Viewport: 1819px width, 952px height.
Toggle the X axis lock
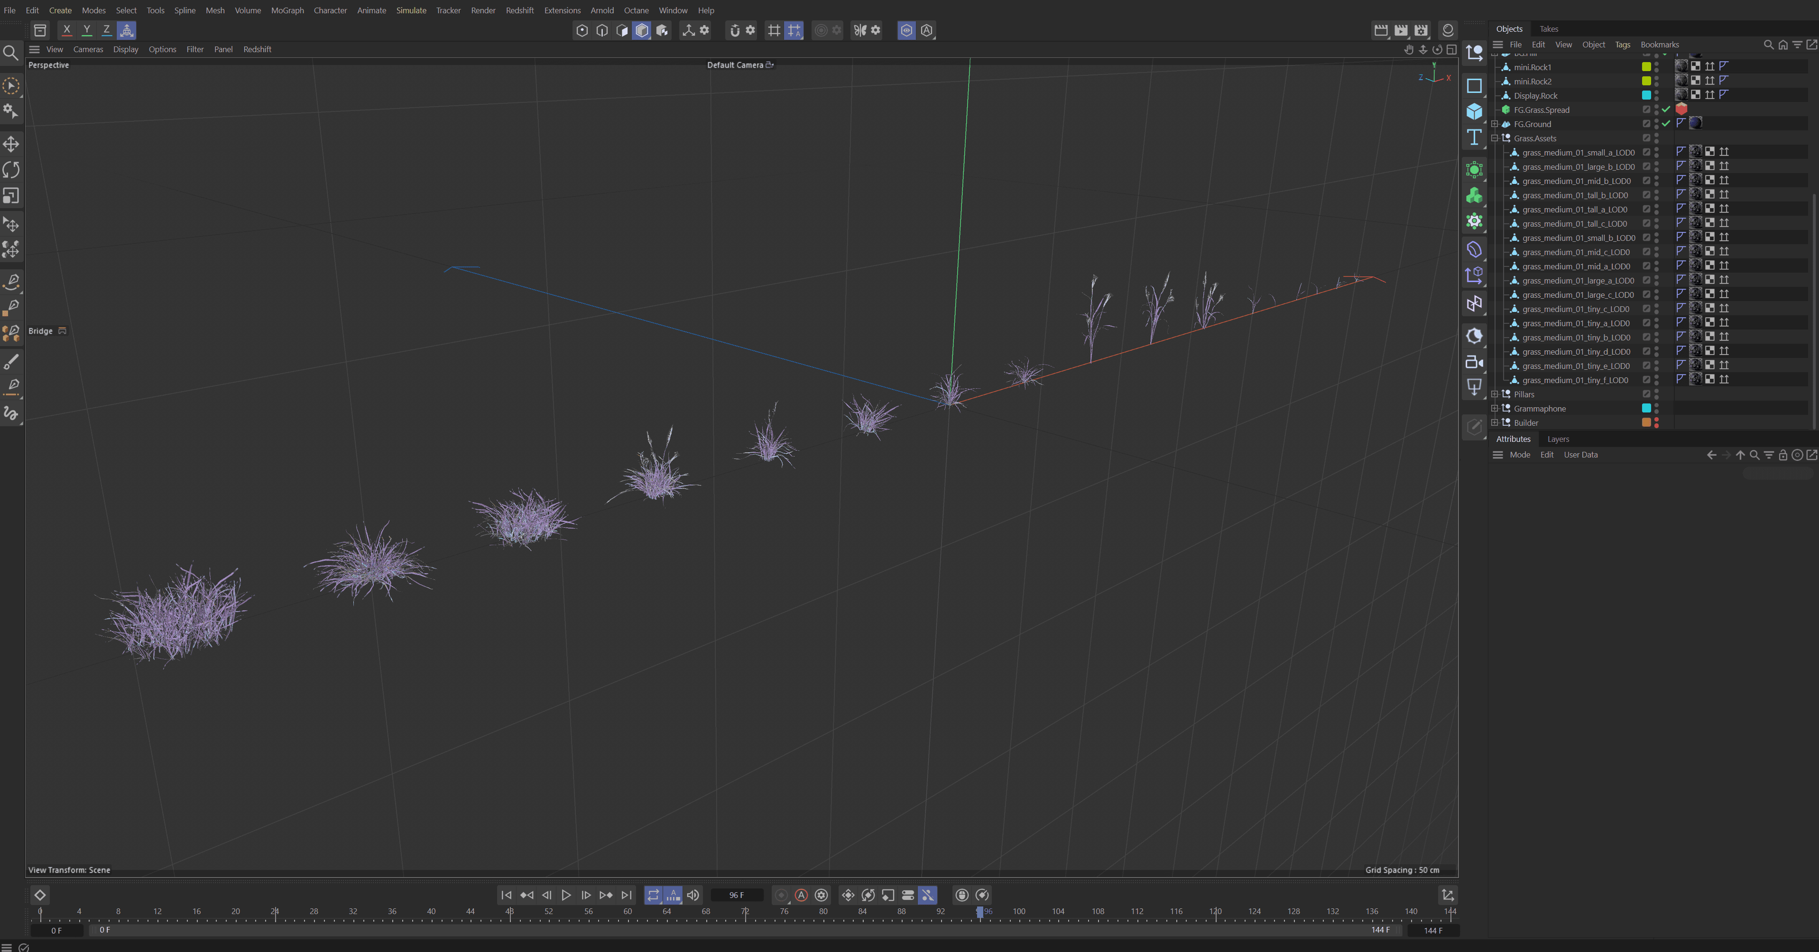[67, 30]
